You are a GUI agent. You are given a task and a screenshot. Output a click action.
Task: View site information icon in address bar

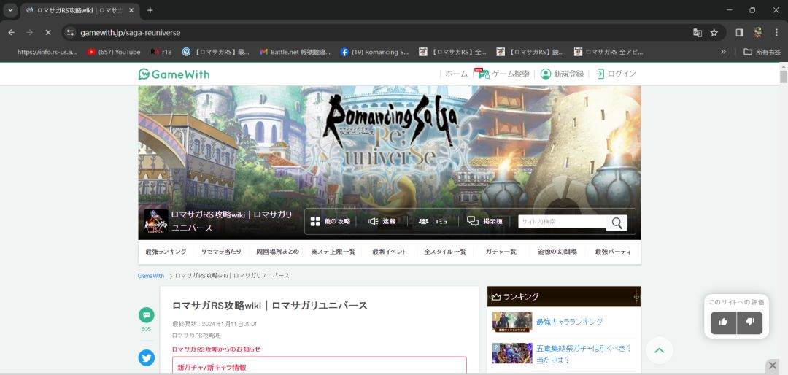pyautogui.click(x=70, y=32)
